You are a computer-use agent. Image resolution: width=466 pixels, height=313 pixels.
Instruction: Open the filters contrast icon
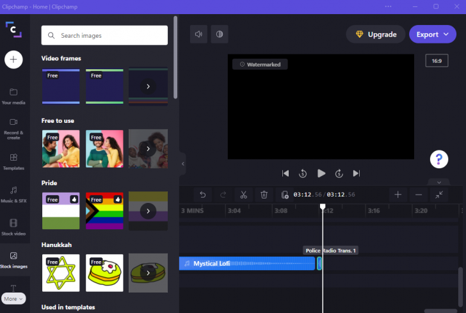[x=219, y=34]
